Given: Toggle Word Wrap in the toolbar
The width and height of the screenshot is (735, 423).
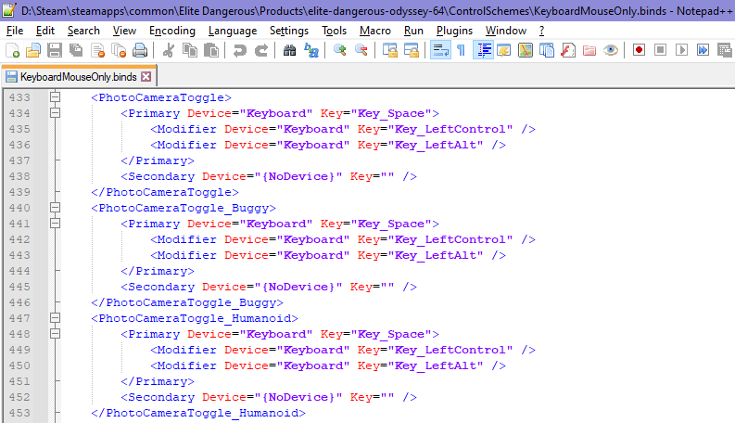Looking at the screenshot, I should point(440,50).
